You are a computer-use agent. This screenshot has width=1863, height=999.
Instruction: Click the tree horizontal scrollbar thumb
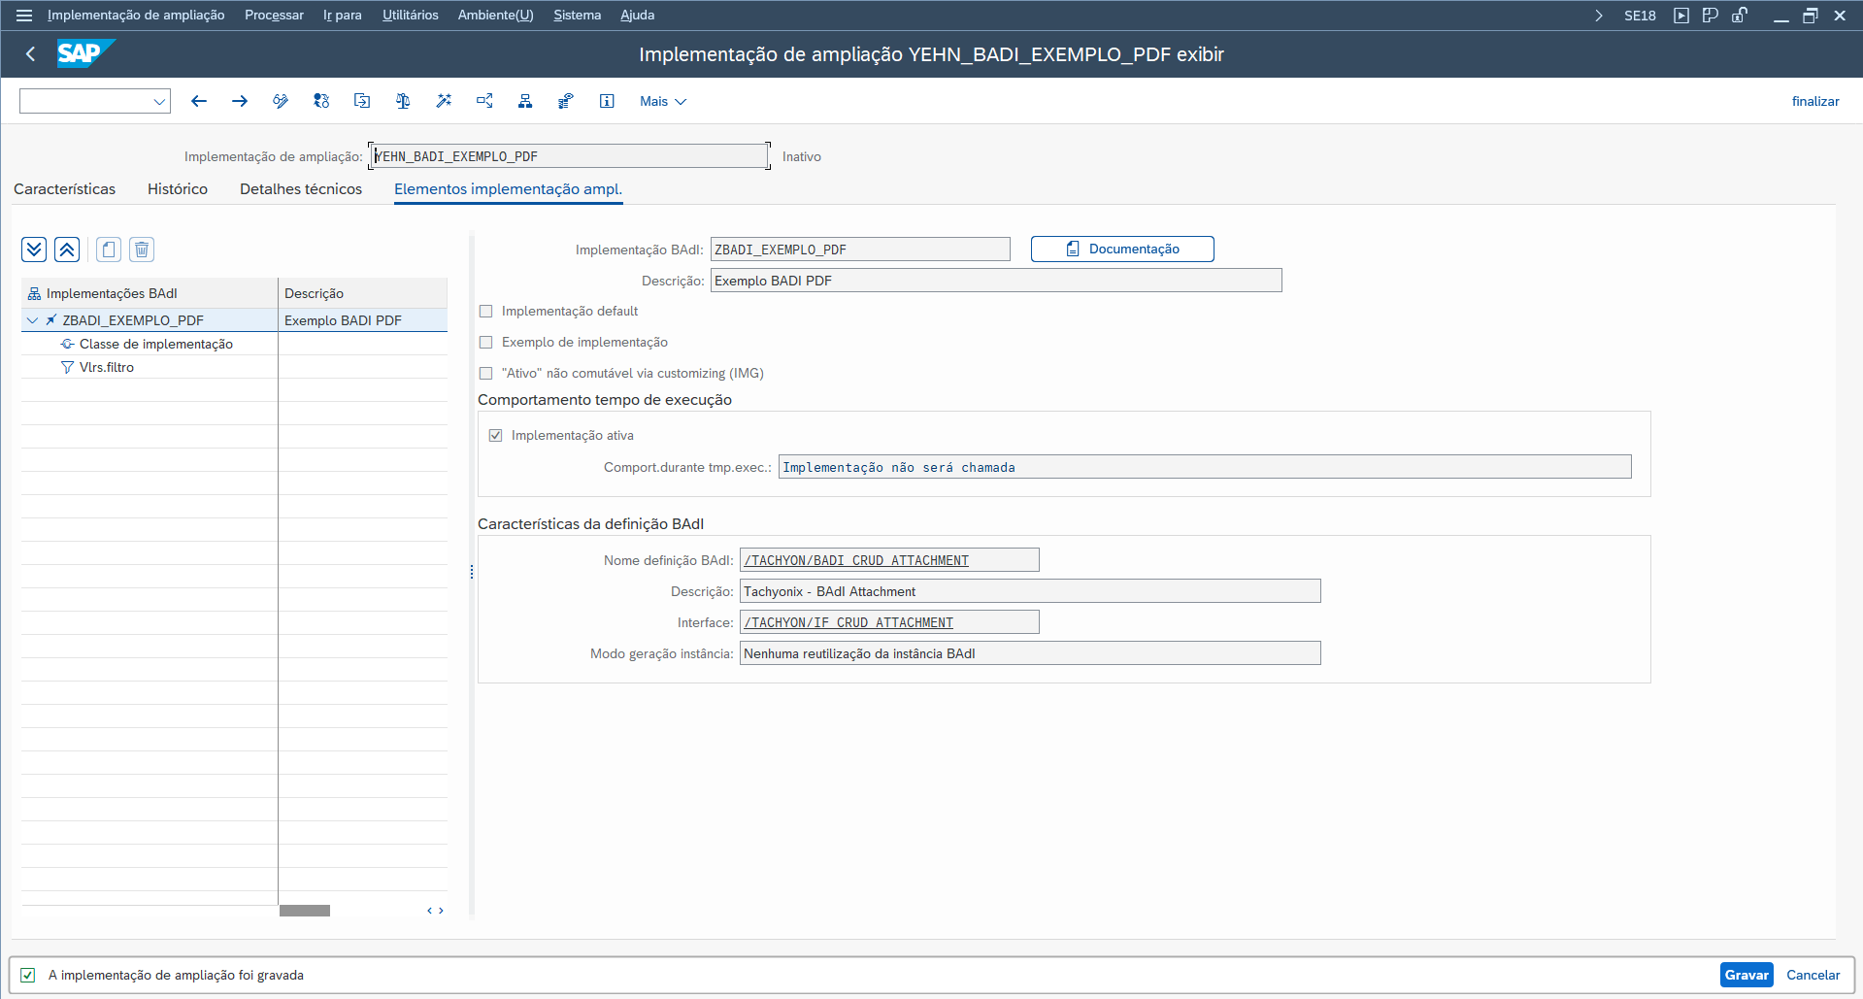[305, 911]
